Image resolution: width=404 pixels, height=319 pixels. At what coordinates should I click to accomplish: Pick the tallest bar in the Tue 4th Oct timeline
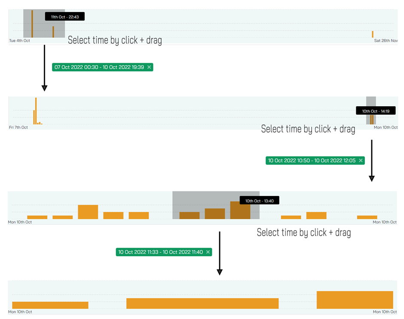click(32, 24)
